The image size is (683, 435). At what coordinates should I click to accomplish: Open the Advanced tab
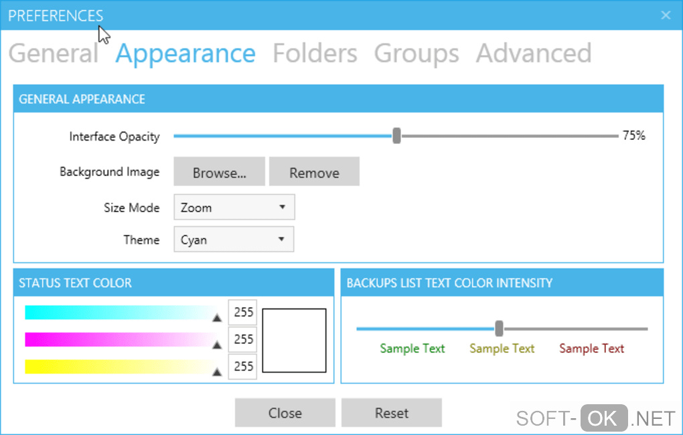534,54
